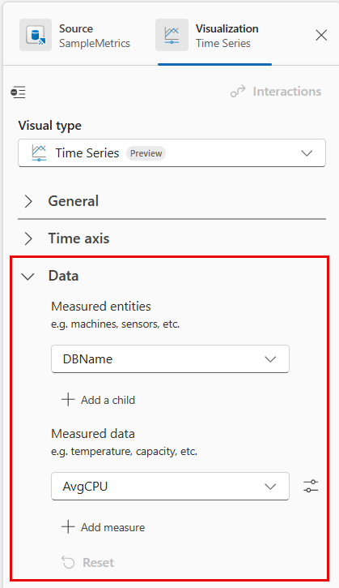This screenshot has width=339, height=588.
Task: Click the Interactions connector icon
Action: click(238, 92)
